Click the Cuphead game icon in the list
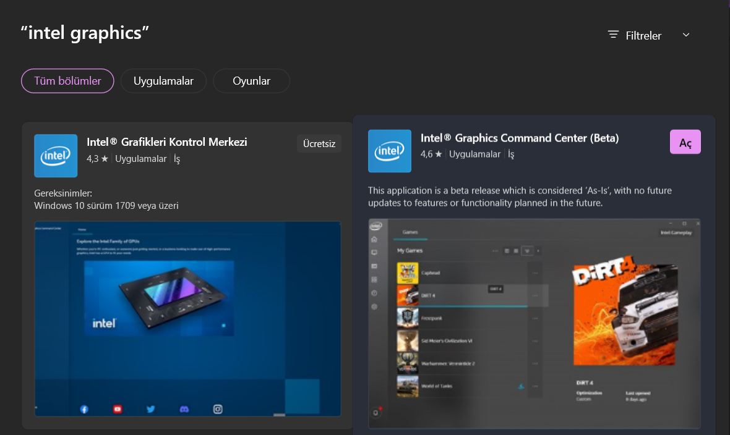This screenshot has width=730, height=435. [x=407, y=273]
